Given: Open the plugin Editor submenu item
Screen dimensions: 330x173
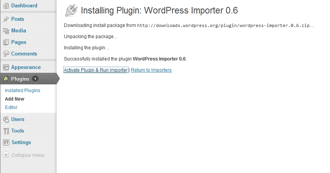Looking at the screenshot, I should click(x=11, y=107).
